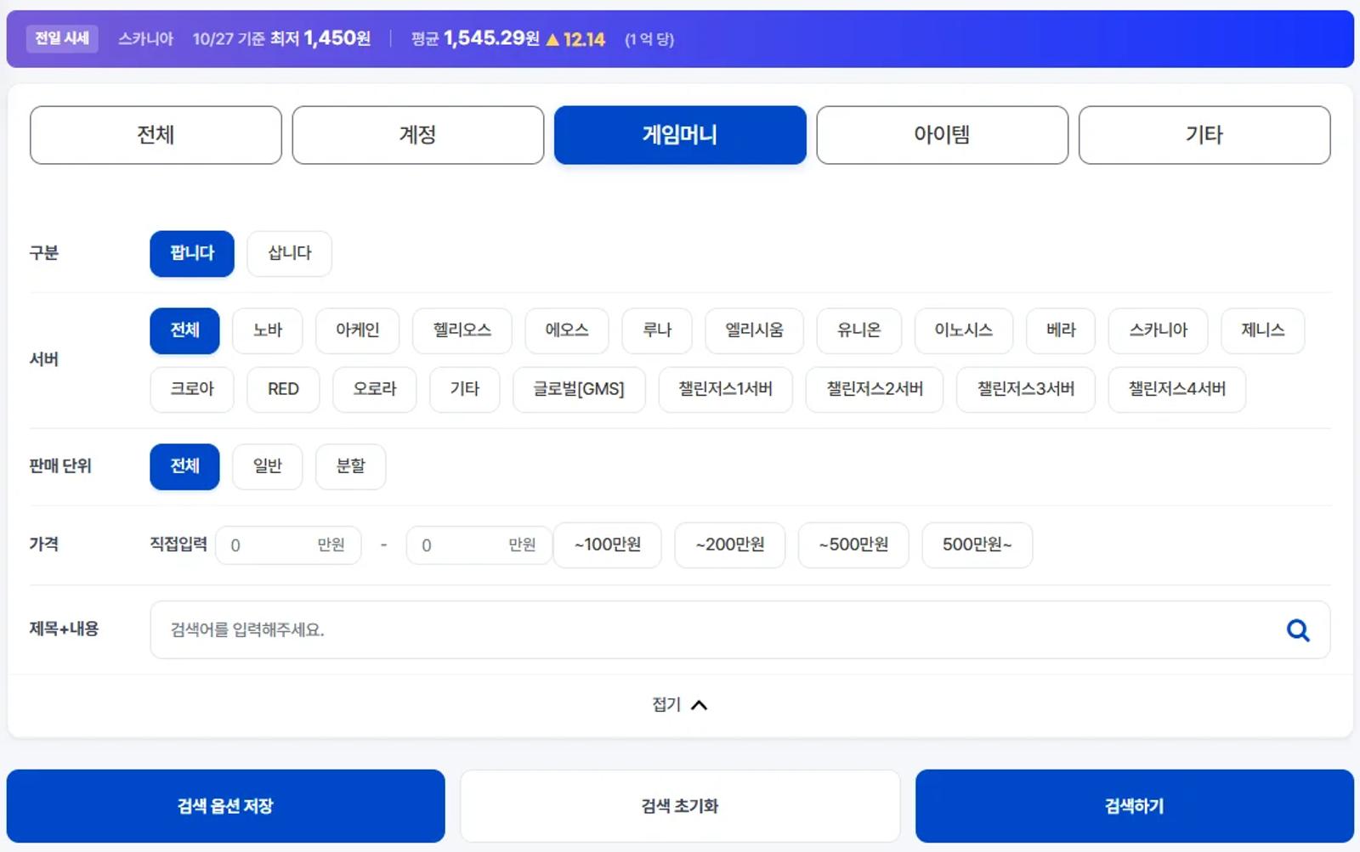This screenshot has height=852, width=1360.
Task: Choose 분할 sale unit
Action: pyautogui.click(x=350, y=466)
